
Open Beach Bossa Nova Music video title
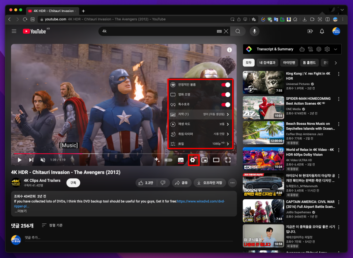pos(310,126)
